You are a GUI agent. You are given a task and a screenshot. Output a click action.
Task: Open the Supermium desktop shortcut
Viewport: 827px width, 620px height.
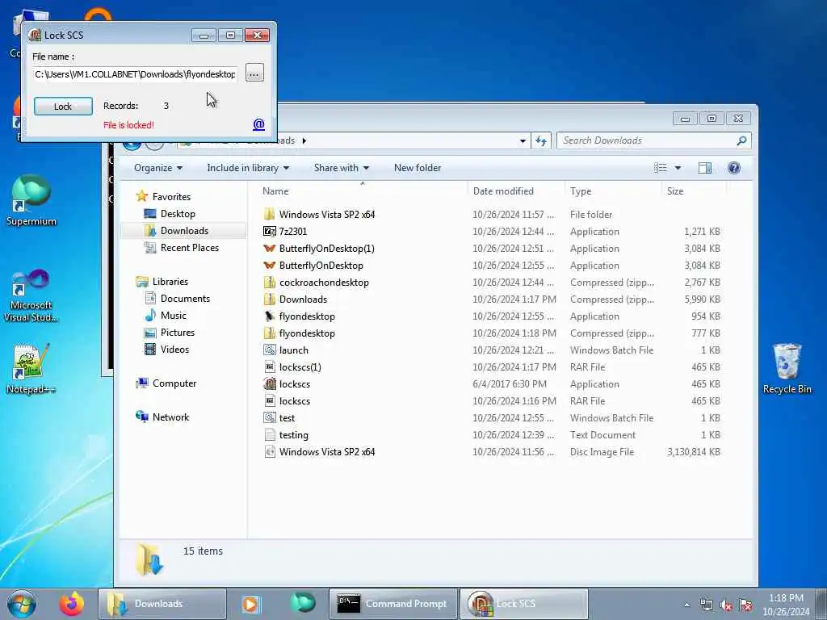point(31,200)
